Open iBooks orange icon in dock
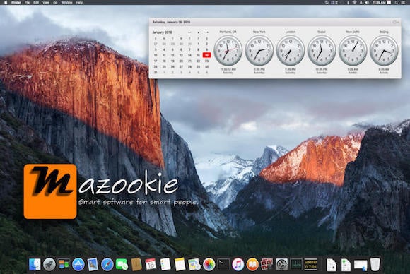The image size is (410, 274). pyautogui.click(x=252, y=265)
